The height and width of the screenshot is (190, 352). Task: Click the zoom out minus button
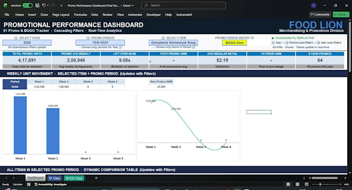coord(313,184)
